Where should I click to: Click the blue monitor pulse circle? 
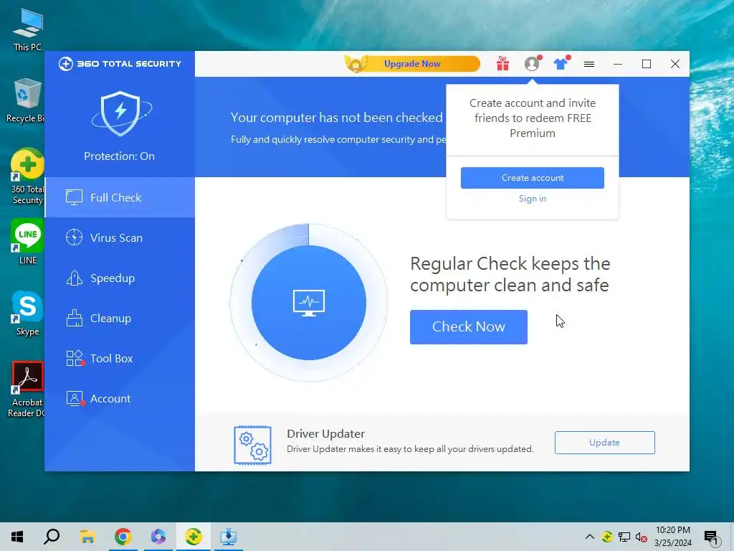point(308,303)
